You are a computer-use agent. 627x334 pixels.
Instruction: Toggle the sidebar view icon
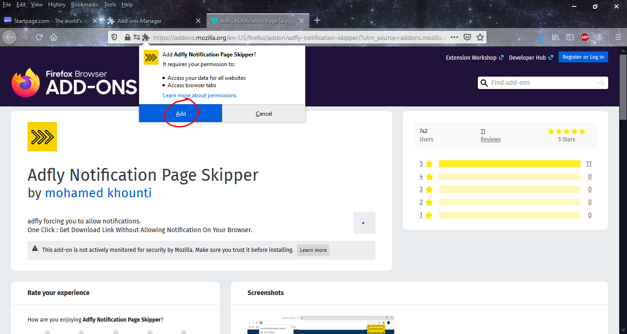point(570,37)
